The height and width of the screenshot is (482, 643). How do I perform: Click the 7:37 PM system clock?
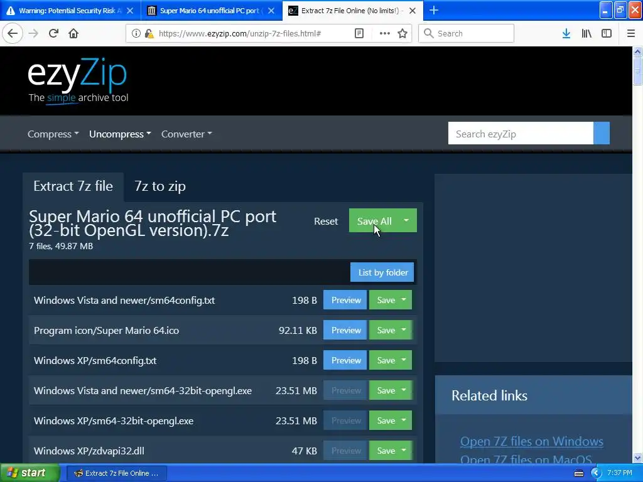619,473
